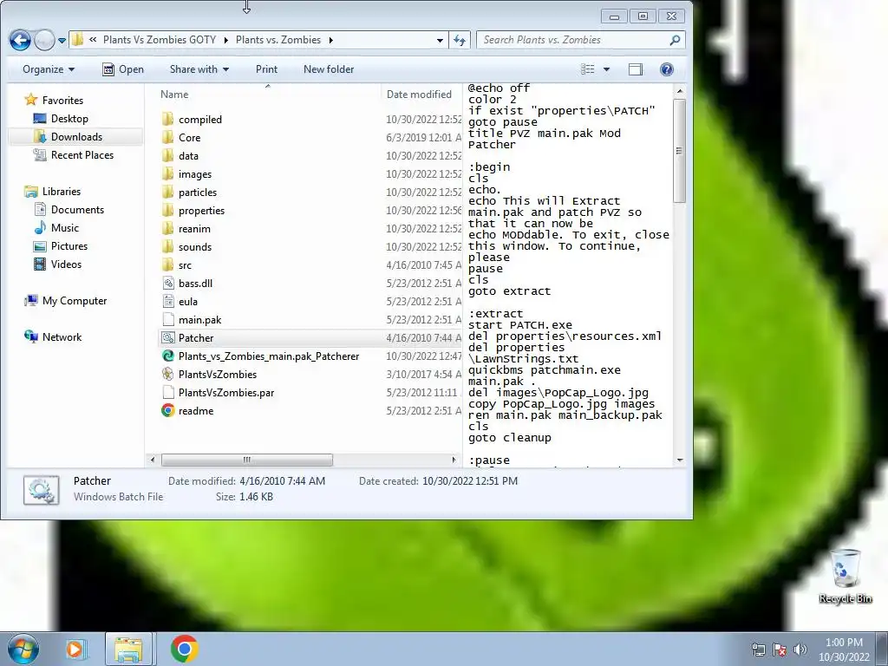Select the properties folder icon

coord(167,210)
